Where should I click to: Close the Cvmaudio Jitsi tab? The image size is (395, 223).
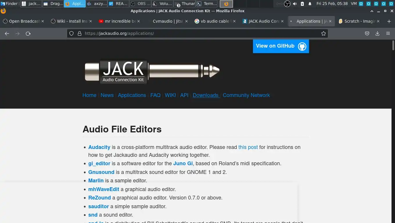tap(186, 21)
